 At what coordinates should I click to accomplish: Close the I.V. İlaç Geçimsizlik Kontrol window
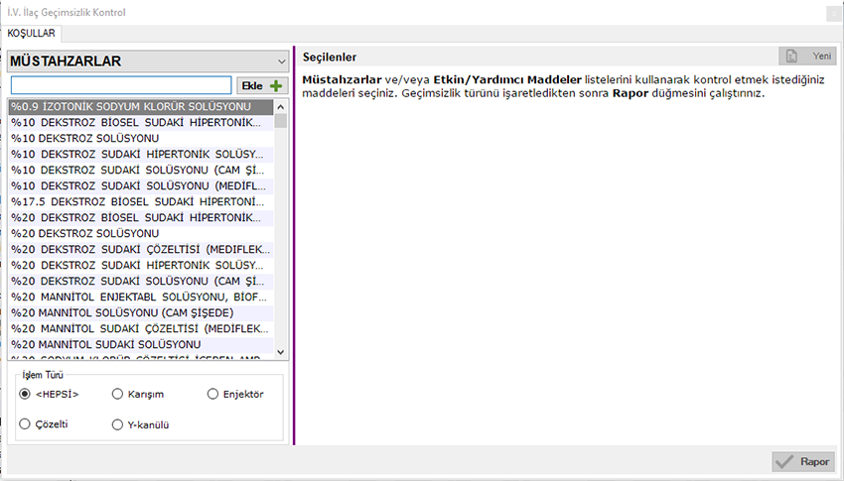tap(831, 13)
